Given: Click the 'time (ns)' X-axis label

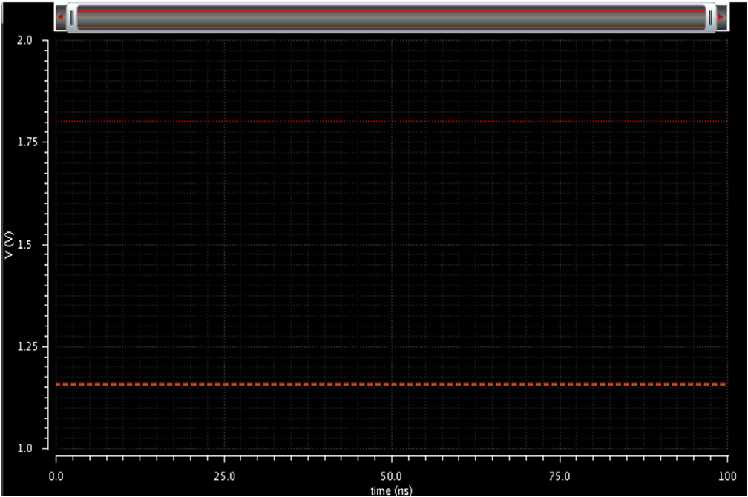Looking at the screenshot, I should tap(391, 490).
